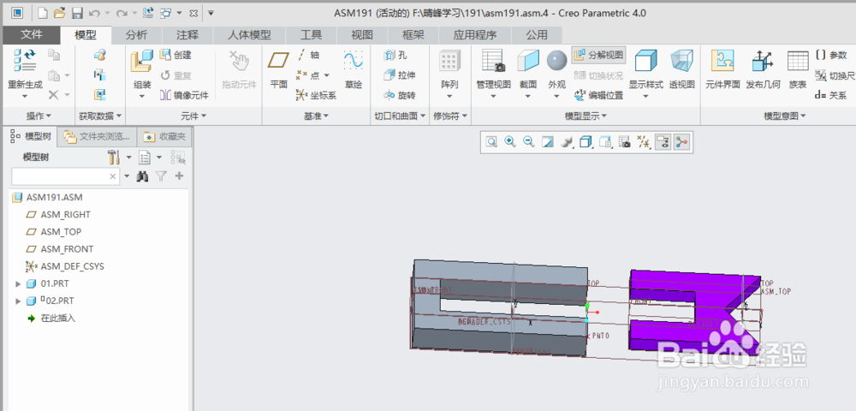Switch to the 应用程序 (Applications) tab
Image resolution: width=856 pixels, height=411 pixels.
click(475, 35)
